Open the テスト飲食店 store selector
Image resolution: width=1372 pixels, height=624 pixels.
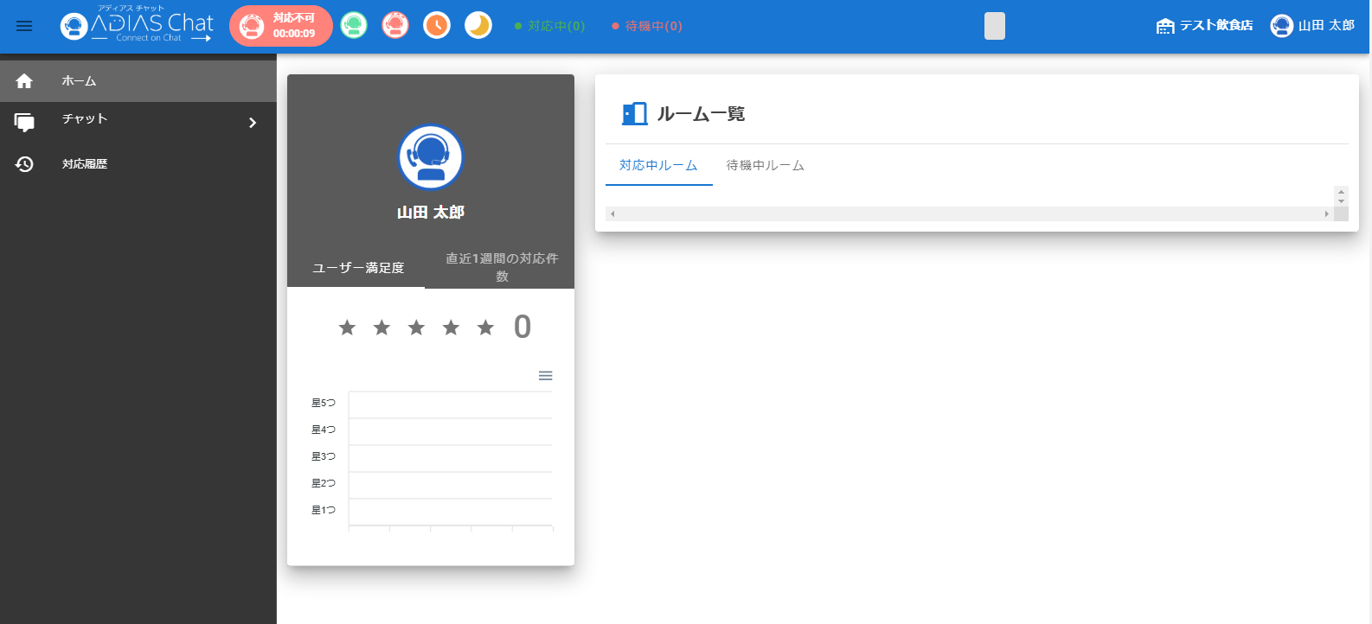(x=1204, y=26)
